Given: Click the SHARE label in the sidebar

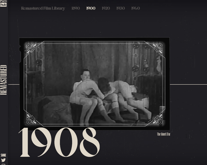Looking at the screenshot, I should point(3,155).
